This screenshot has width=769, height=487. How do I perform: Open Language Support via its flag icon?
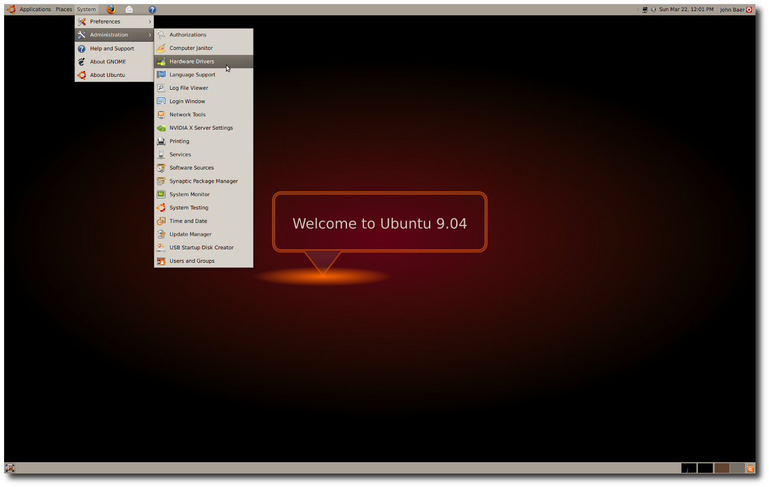click(161, 75)
